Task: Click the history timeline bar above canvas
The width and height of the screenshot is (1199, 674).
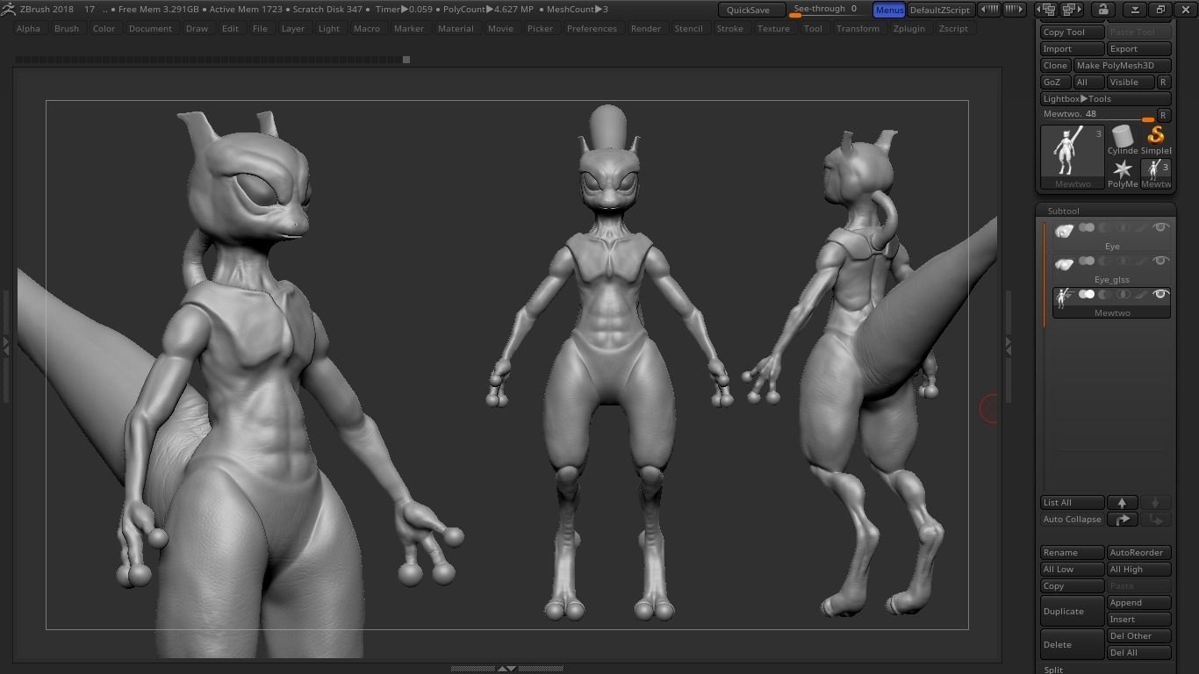Action: [212, 60]
